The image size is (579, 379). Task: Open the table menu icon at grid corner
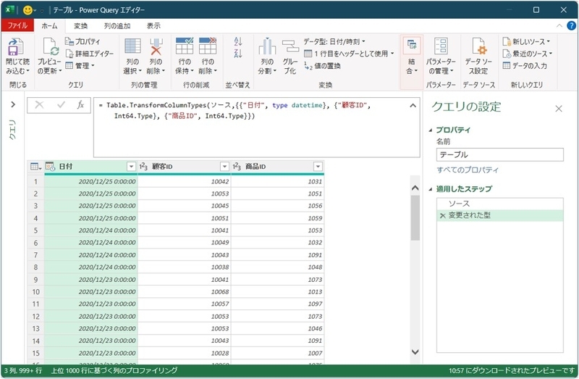point(35,167)
